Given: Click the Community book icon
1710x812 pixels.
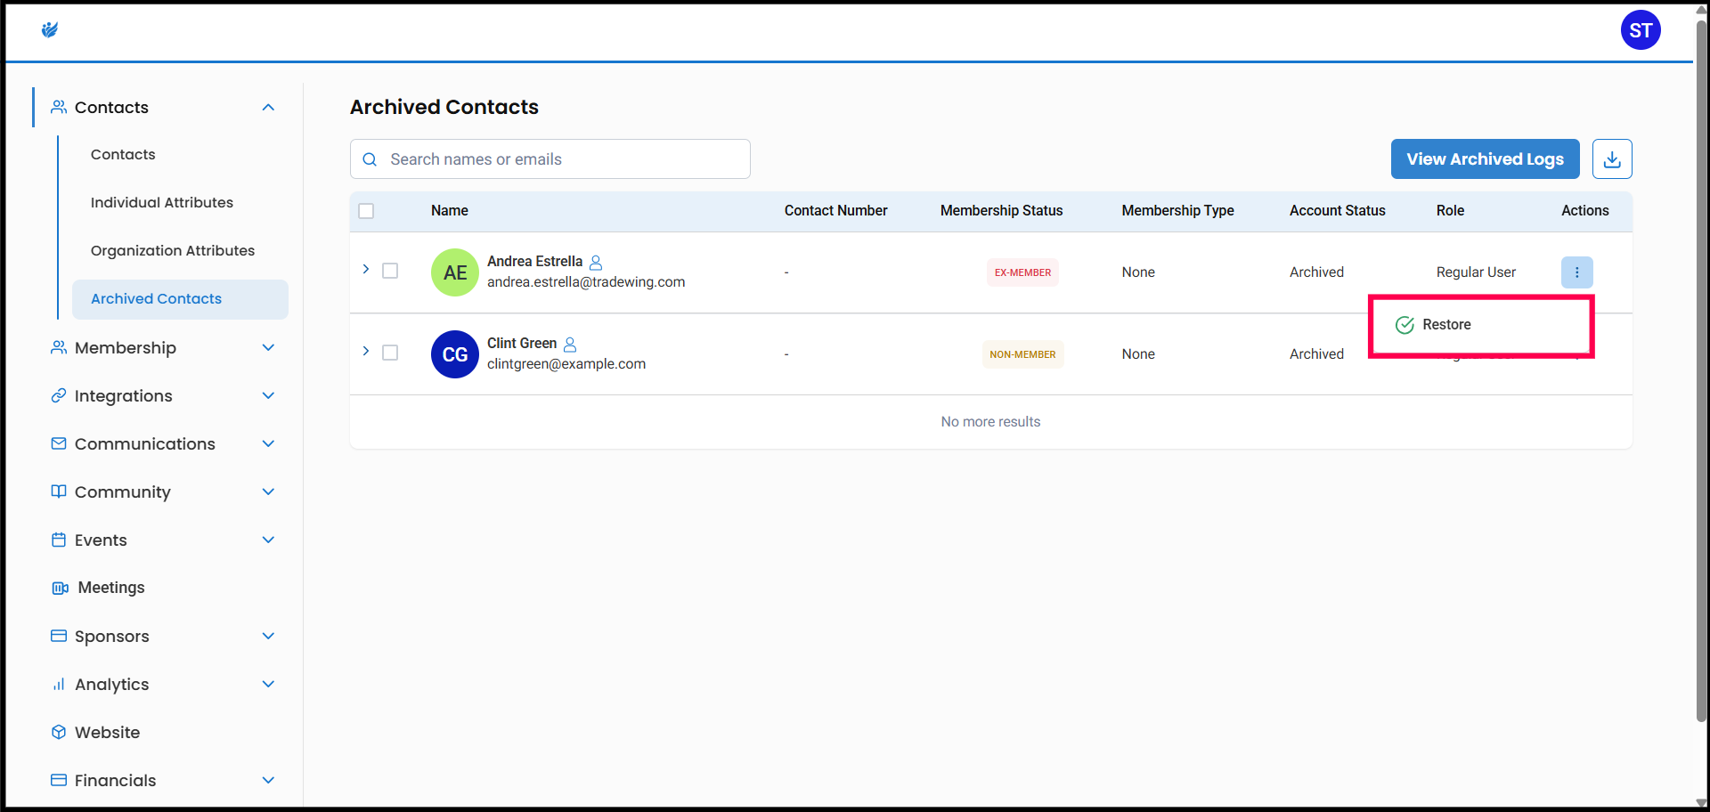Looking at the screenshot, I should pyautogui.click(x=59, y=491).
